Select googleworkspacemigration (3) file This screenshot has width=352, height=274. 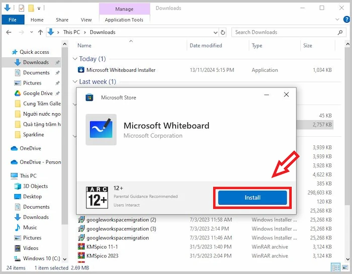click(x=121, y=229)
